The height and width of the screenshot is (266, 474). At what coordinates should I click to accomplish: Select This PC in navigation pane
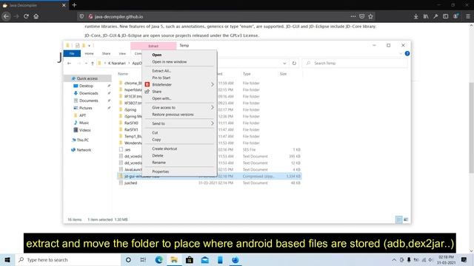click(x=82, y=140)
